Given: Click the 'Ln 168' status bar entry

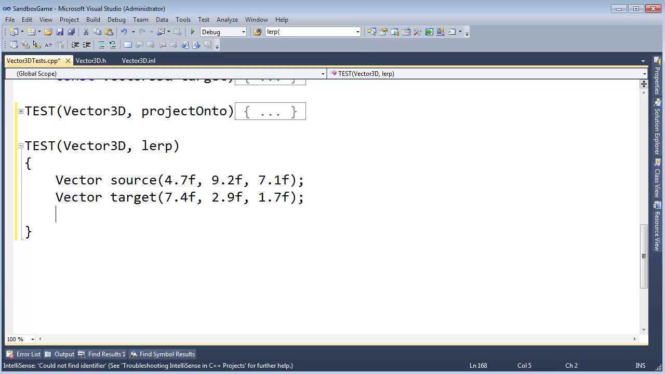Looking at the screenshot, I should click(479, 366).
